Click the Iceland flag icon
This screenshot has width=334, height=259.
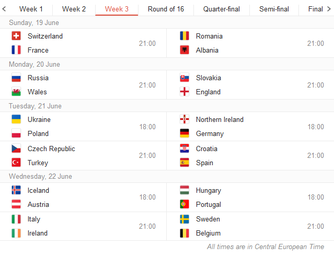tap(16, 190)
